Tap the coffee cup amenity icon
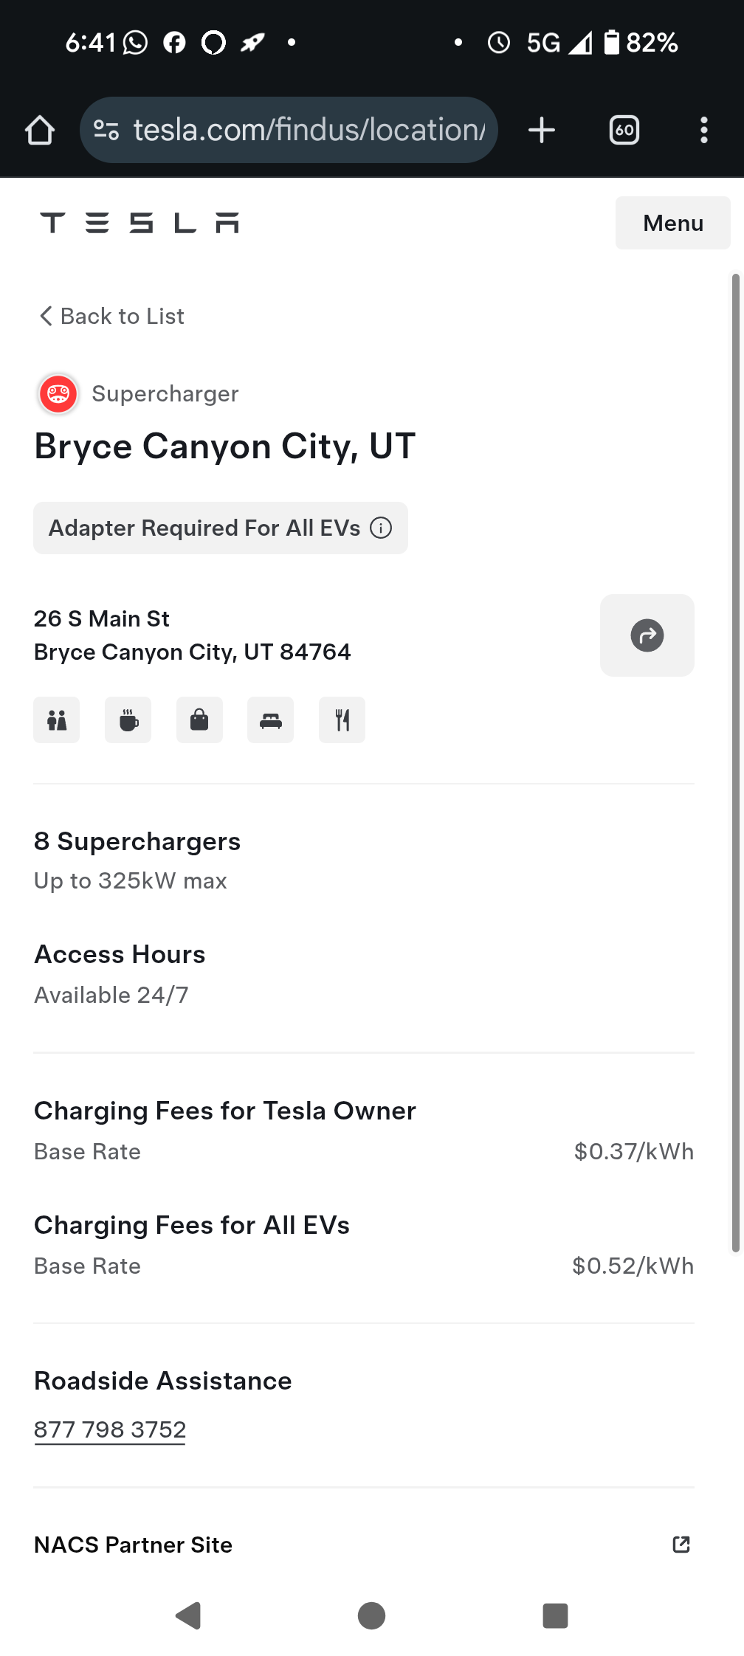Viewport: 744px width, 1656px height. [x=128, y=720]
